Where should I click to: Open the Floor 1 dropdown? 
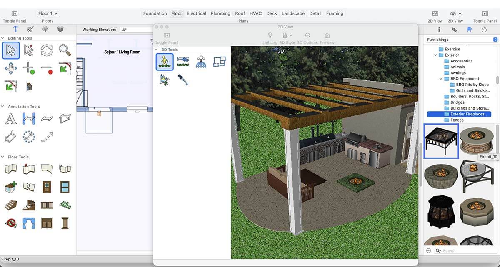[x=47, y=13]
